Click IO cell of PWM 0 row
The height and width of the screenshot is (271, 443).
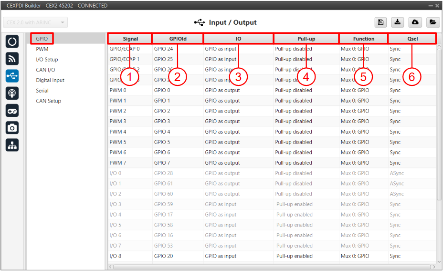[x=222, y=90]
